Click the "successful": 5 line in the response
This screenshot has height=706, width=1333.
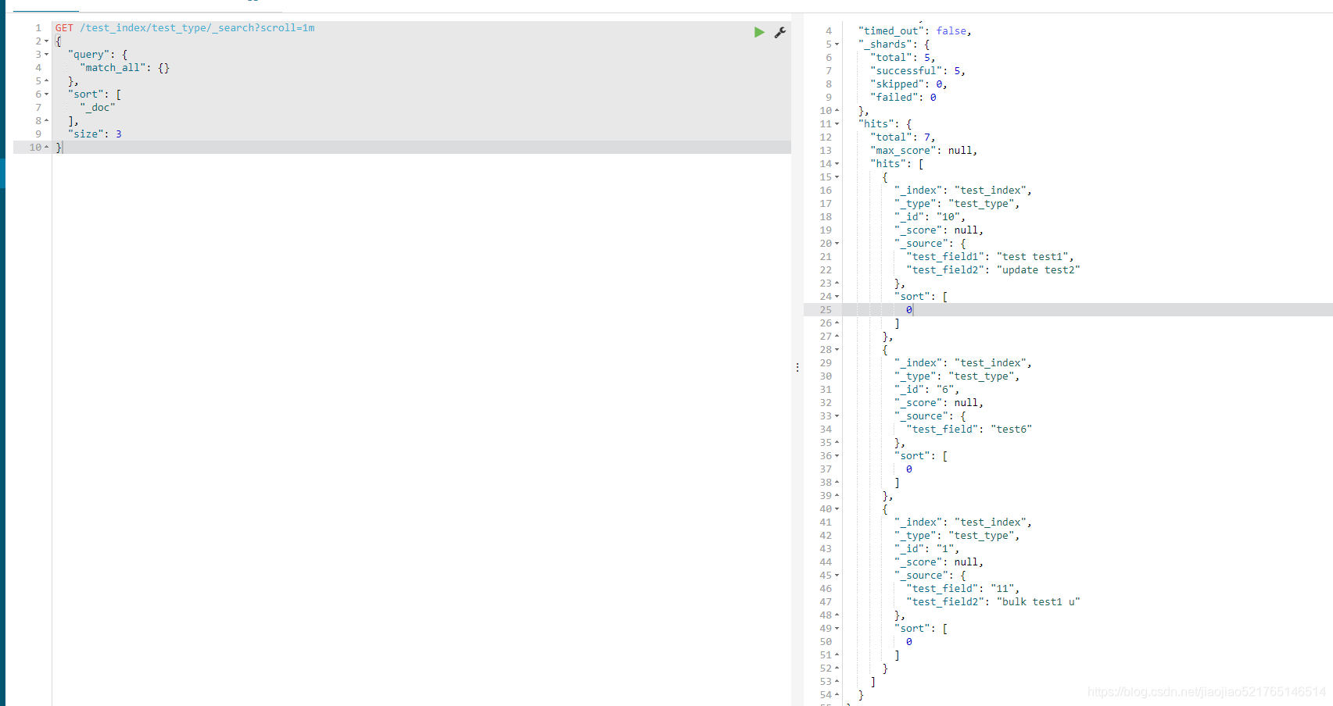(918, 70)
